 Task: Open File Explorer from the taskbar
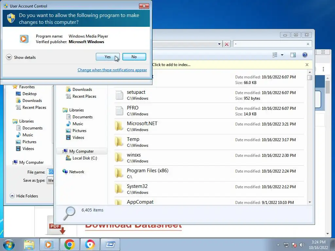click(29, 245)
